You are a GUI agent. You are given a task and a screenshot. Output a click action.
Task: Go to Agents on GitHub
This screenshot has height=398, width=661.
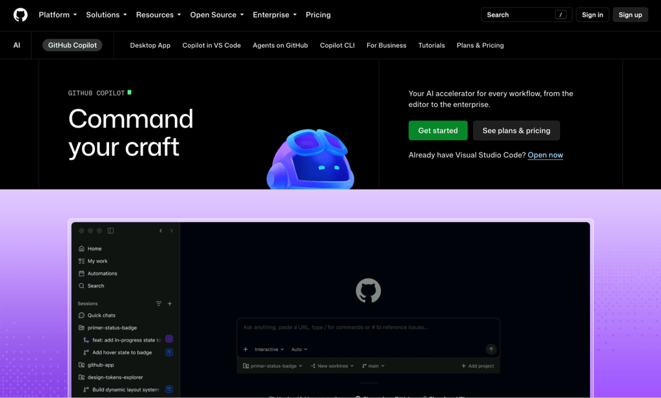point(280,46)
